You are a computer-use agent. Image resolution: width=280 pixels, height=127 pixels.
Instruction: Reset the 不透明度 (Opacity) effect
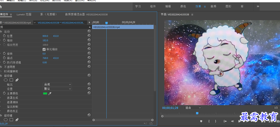click(89, 67)
